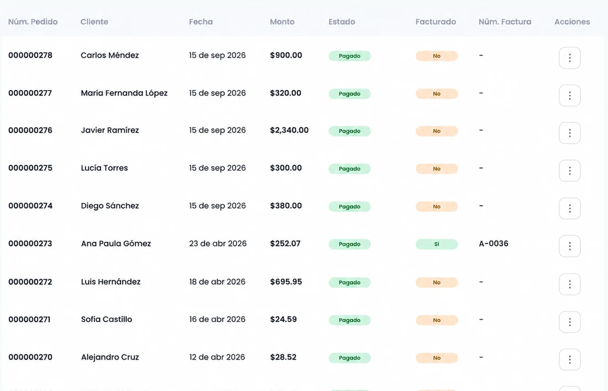Click the amount $900.00
Viewport: 608px width, 391px height.
point(286,55)
